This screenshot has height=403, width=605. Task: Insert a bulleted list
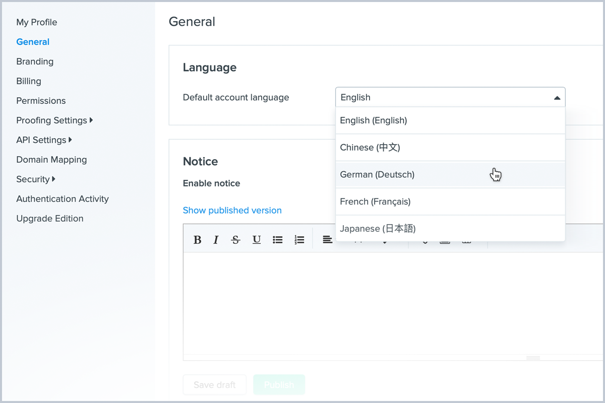[278, 240]
